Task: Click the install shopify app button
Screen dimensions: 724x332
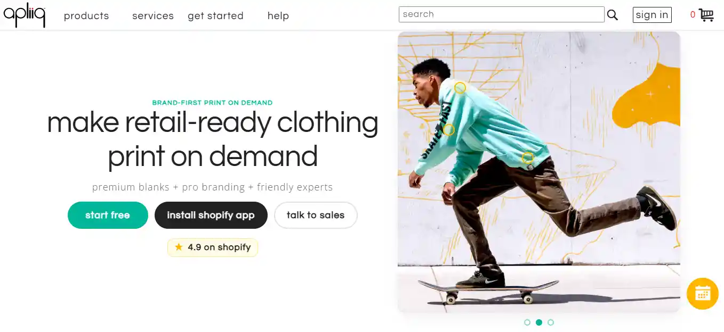Action: pos(211,215)
